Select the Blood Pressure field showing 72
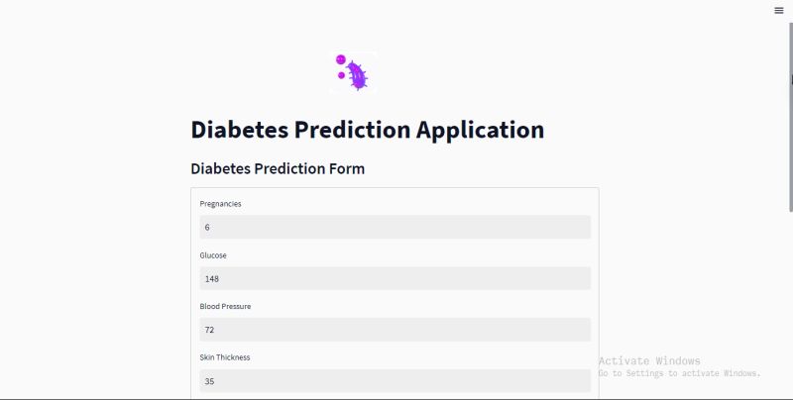The width and height of the screenshot is (793, 400). point(395,330)
